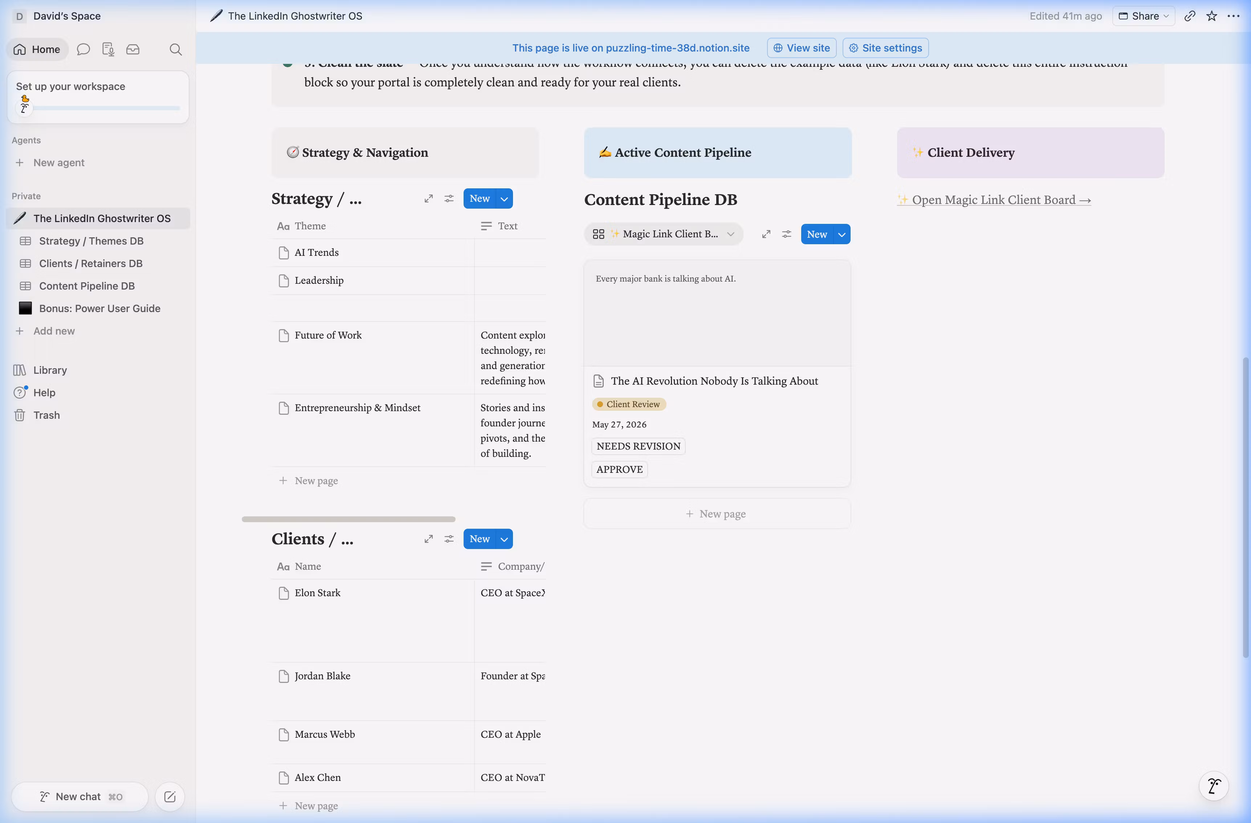Open dropdown arrow next to Clients New button
The width and height of the screenshot is (1251, 823).
[x=504, y=539]
